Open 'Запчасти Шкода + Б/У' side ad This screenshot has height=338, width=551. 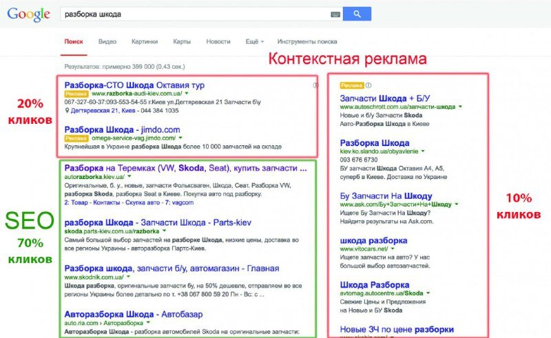pyautogui.click(x=385, y=98)
